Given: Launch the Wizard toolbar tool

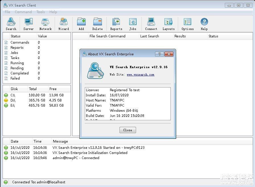Looking at the screenshot, I should (63, 24).
